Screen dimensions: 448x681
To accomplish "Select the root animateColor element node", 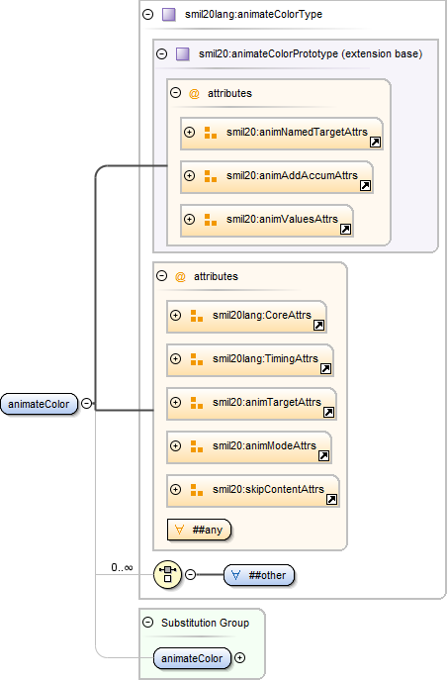I will pyautogui.click(x=40, y=404).
